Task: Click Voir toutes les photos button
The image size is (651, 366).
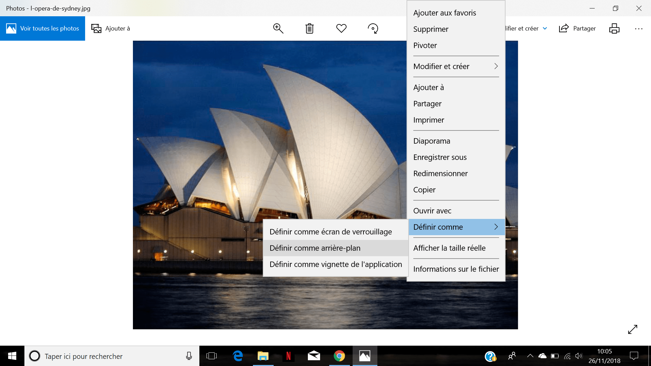Action: 43,28
